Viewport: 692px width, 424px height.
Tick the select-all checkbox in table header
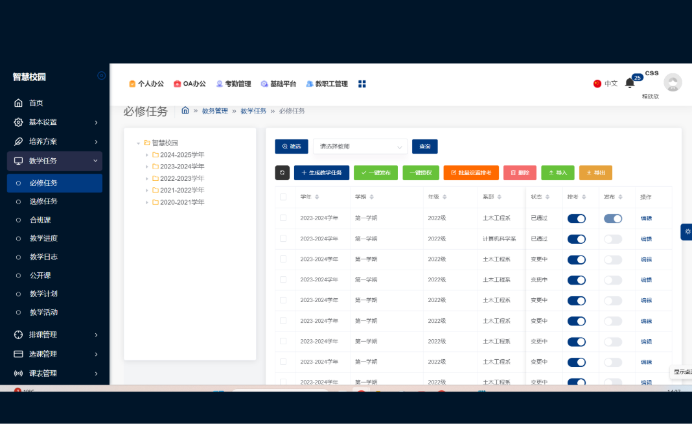283,197
